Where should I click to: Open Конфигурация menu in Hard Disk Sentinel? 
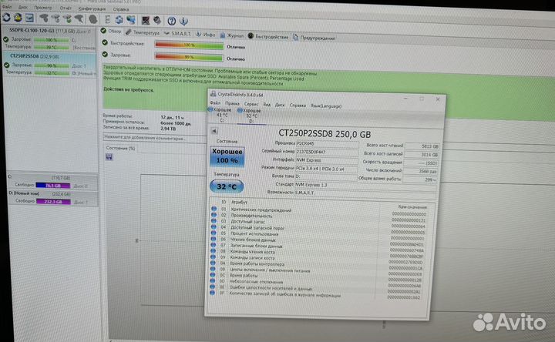click(x=92, y=8)
